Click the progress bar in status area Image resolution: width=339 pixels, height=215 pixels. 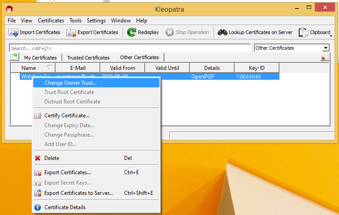coord(252,135)
